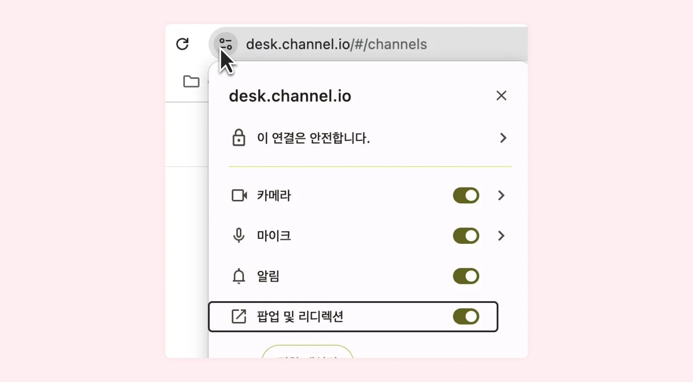The image size is (693, 382).
Task: Click the camera permission icon
Action: point(239,195)
